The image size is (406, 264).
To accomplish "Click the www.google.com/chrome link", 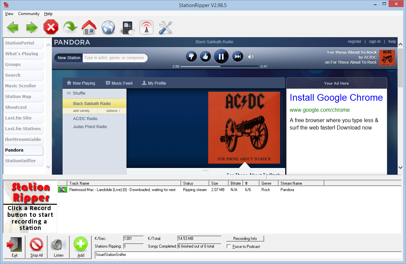I will click(x=320, y=110).
